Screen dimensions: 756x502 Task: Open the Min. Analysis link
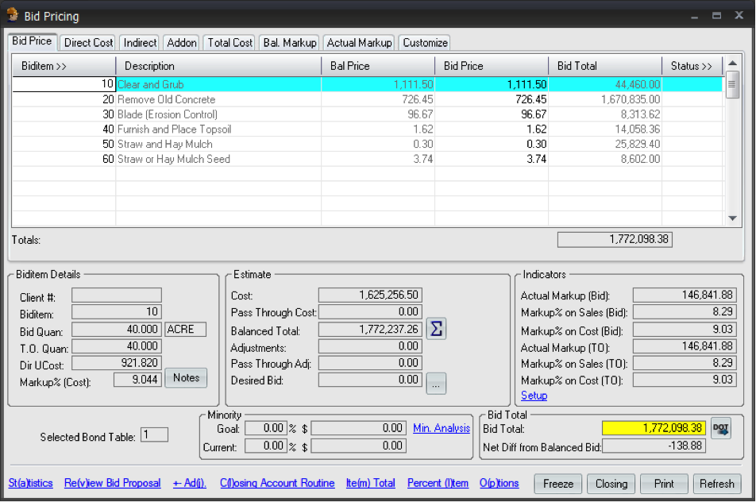click(x=442, y=428)
